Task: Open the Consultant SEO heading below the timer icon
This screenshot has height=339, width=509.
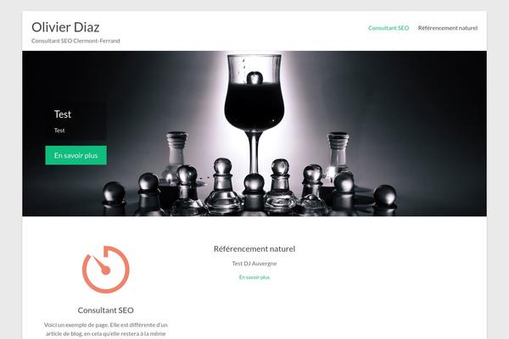Action: coord(106,310)
